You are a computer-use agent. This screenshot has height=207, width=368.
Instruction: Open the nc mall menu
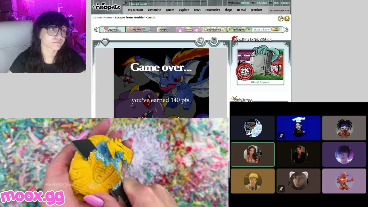tap(241, 10)
